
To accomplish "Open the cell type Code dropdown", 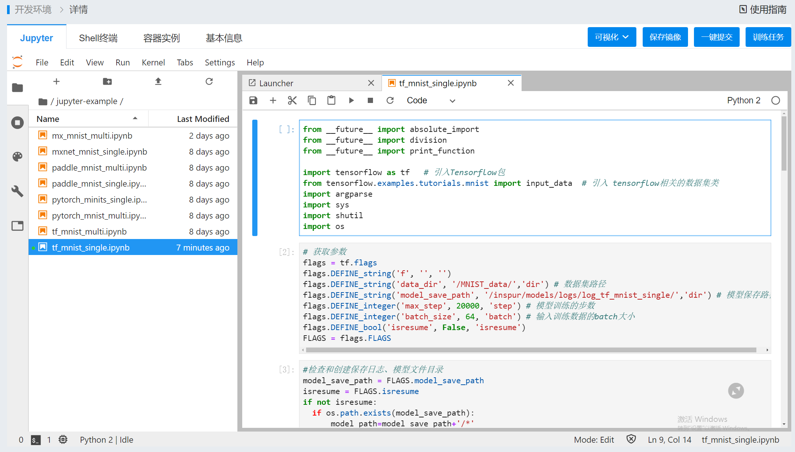I will pyautogui.click(x=431, y=100).
